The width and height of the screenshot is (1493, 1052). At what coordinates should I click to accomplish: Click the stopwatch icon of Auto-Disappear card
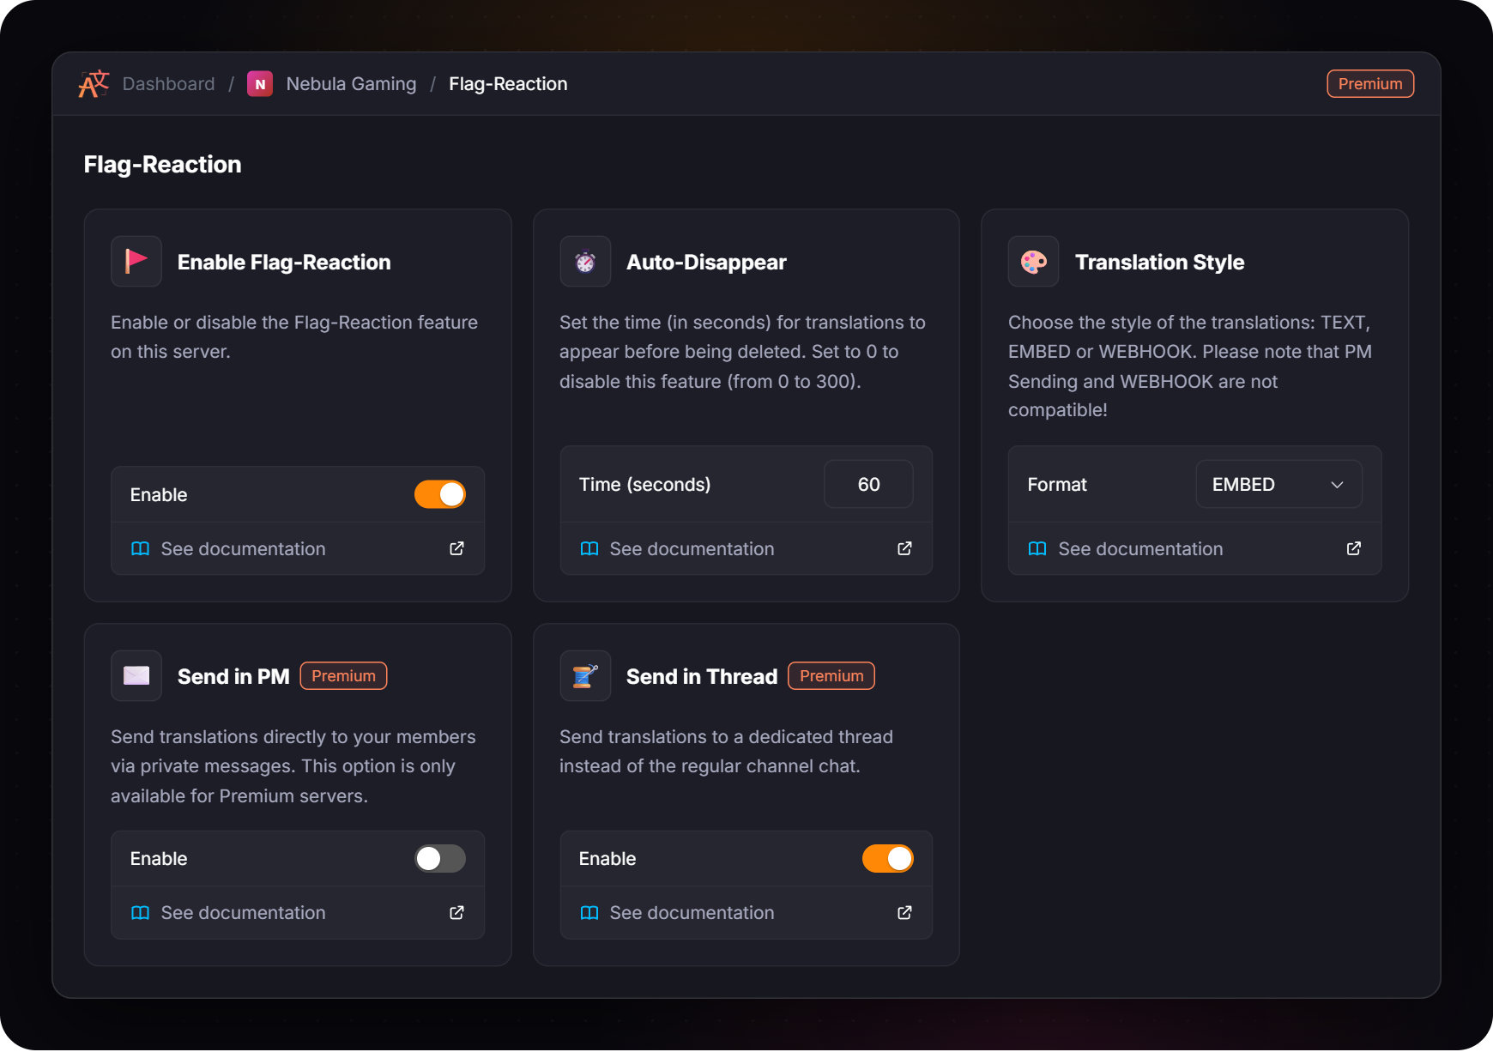pyautogui.click(x=585, y=261)
